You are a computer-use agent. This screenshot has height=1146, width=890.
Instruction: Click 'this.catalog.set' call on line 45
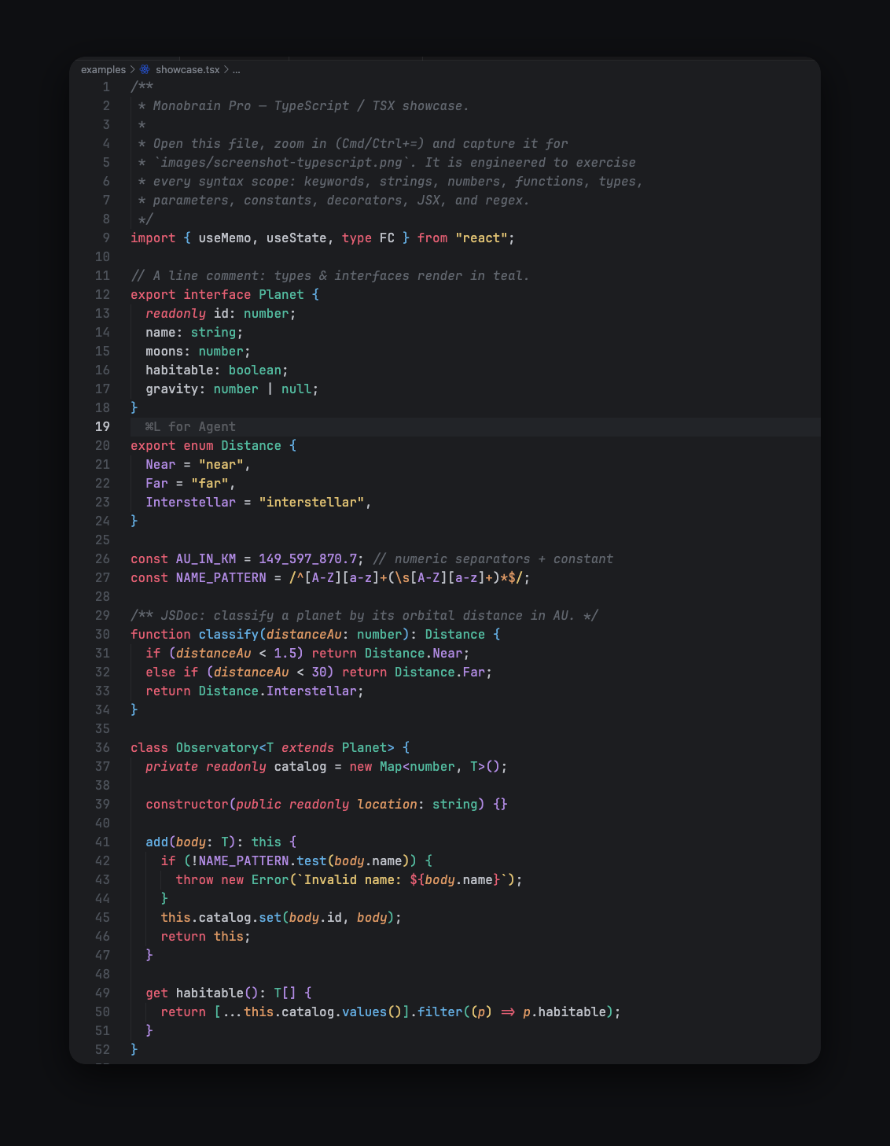[x=221, y=917]
